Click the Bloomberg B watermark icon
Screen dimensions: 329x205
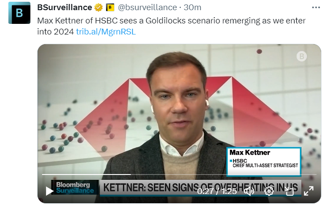(x=302, y=56)
